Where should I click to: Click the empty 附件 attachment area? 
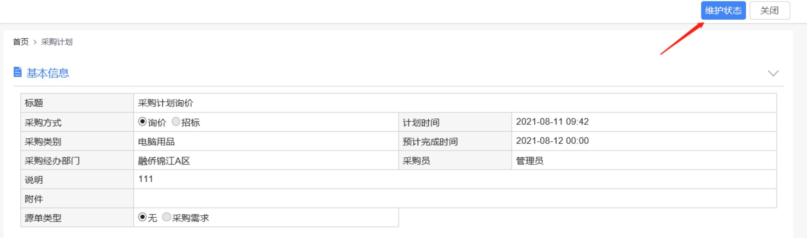click(455, 198)
